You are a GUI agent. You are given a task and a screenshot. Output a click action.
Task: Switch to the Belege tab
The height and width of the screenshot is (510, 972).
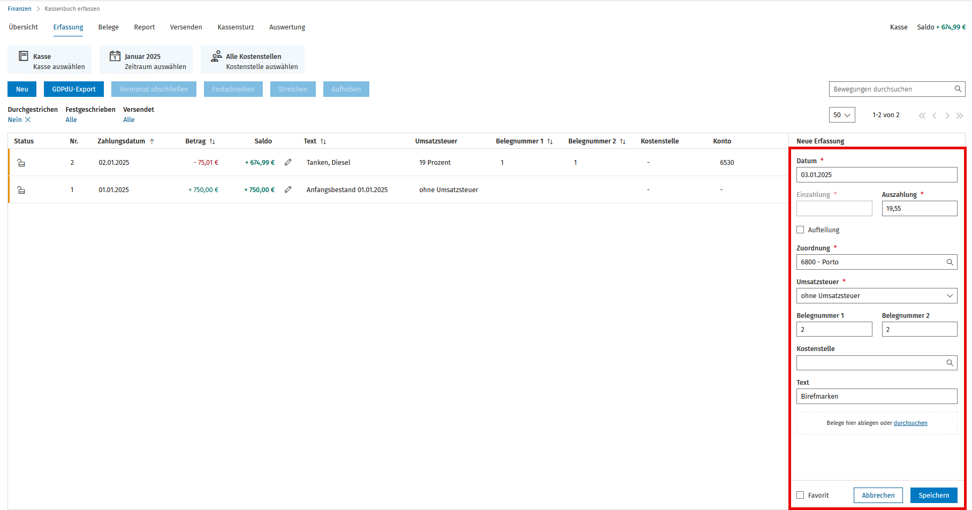(x=108, y=27)
